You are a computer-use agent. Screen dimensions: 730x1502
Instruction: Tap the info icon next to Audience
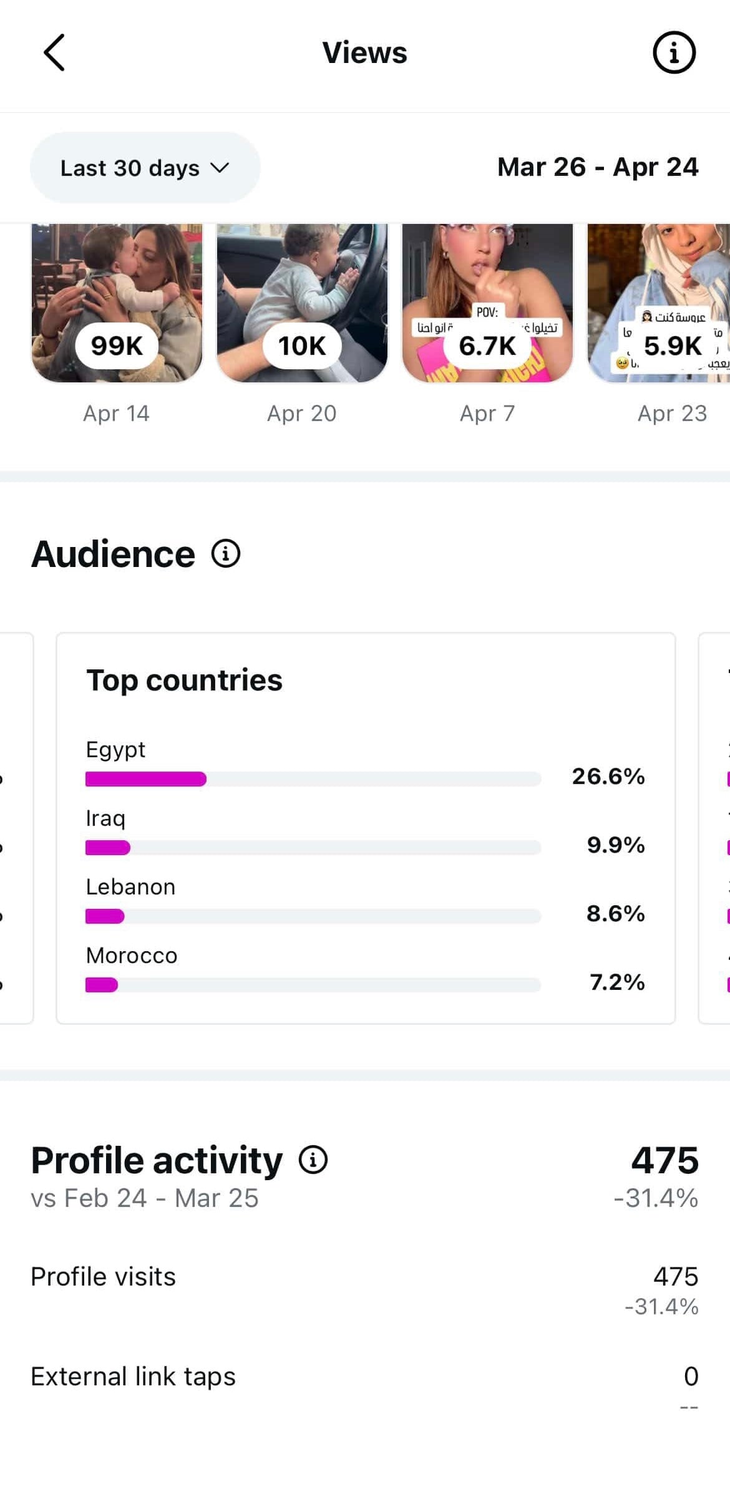point(225,553)
